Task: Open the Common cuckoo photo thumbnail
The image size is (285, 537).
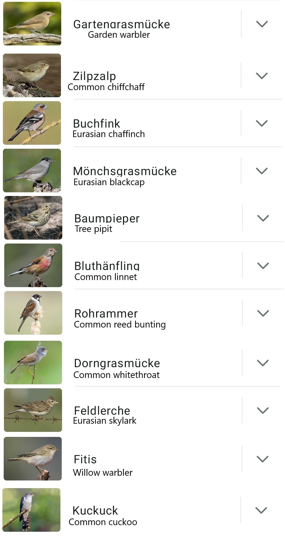Action: [x=31, y=510]
